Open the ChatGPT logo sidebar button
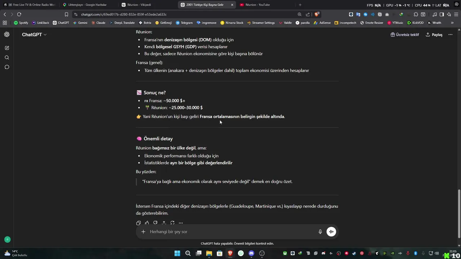 pos(7,35)
